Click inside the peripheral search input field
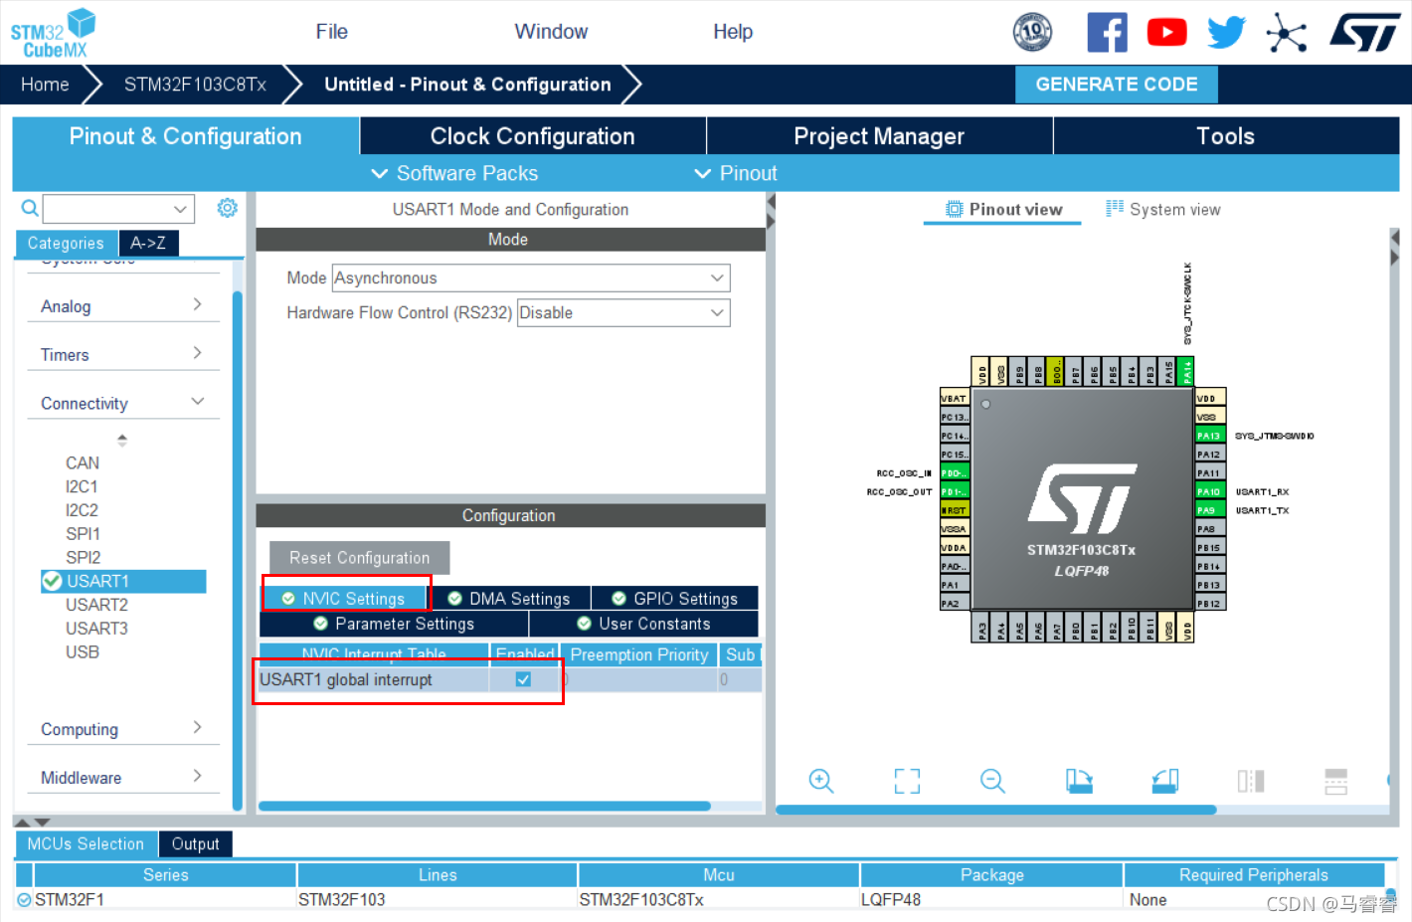This screenshot has width=1412, height=922. click(106, 209)
